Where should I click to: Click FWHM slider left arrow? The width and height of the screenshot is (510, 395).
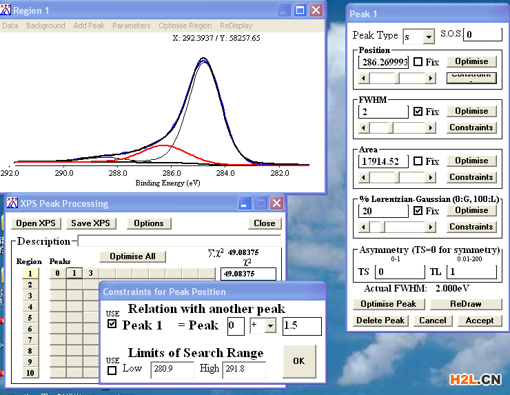click(x=364, y=128)
